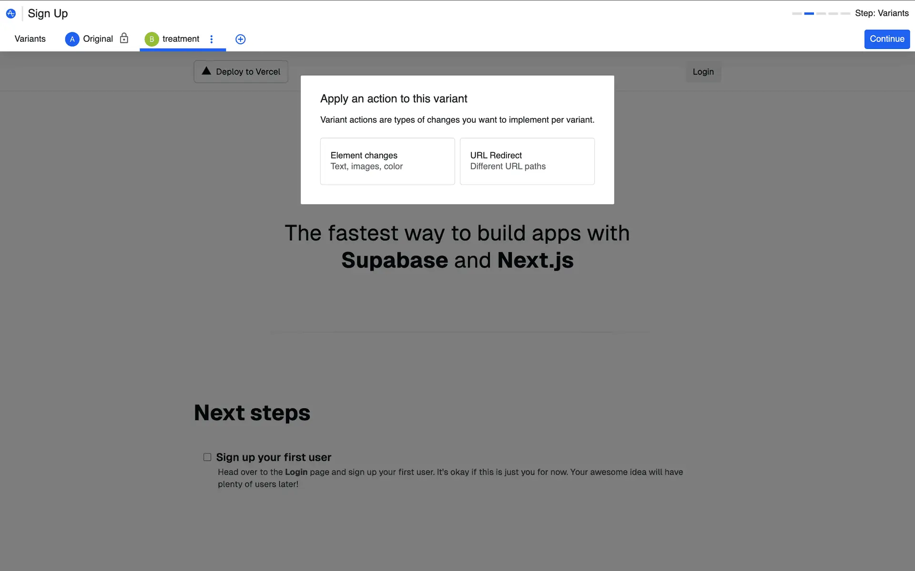Add a new variant with plus icon
915x571 pixels.
tap(241, 39)
